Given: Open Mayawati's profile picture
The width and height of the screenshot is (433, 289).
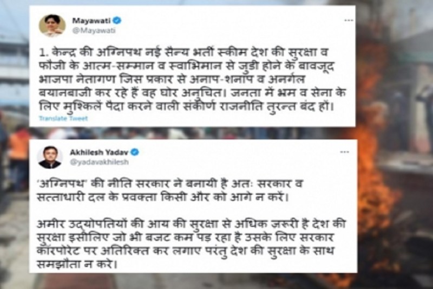Looking at the screenshot, I should click(52, 25).
